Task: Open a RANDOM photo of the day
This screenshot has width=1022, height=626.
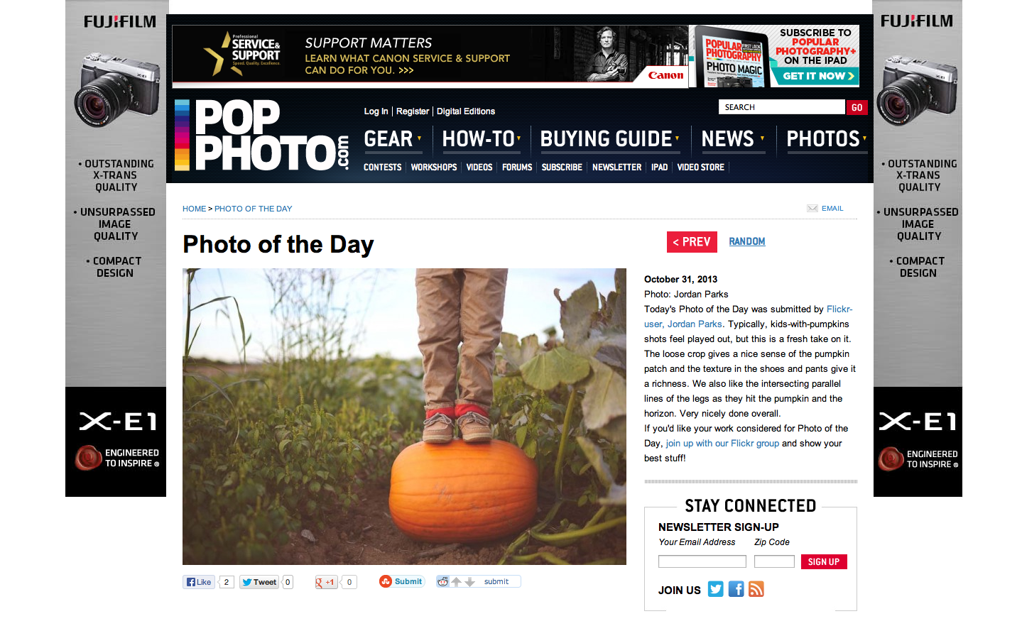Action: coord(747,241)
